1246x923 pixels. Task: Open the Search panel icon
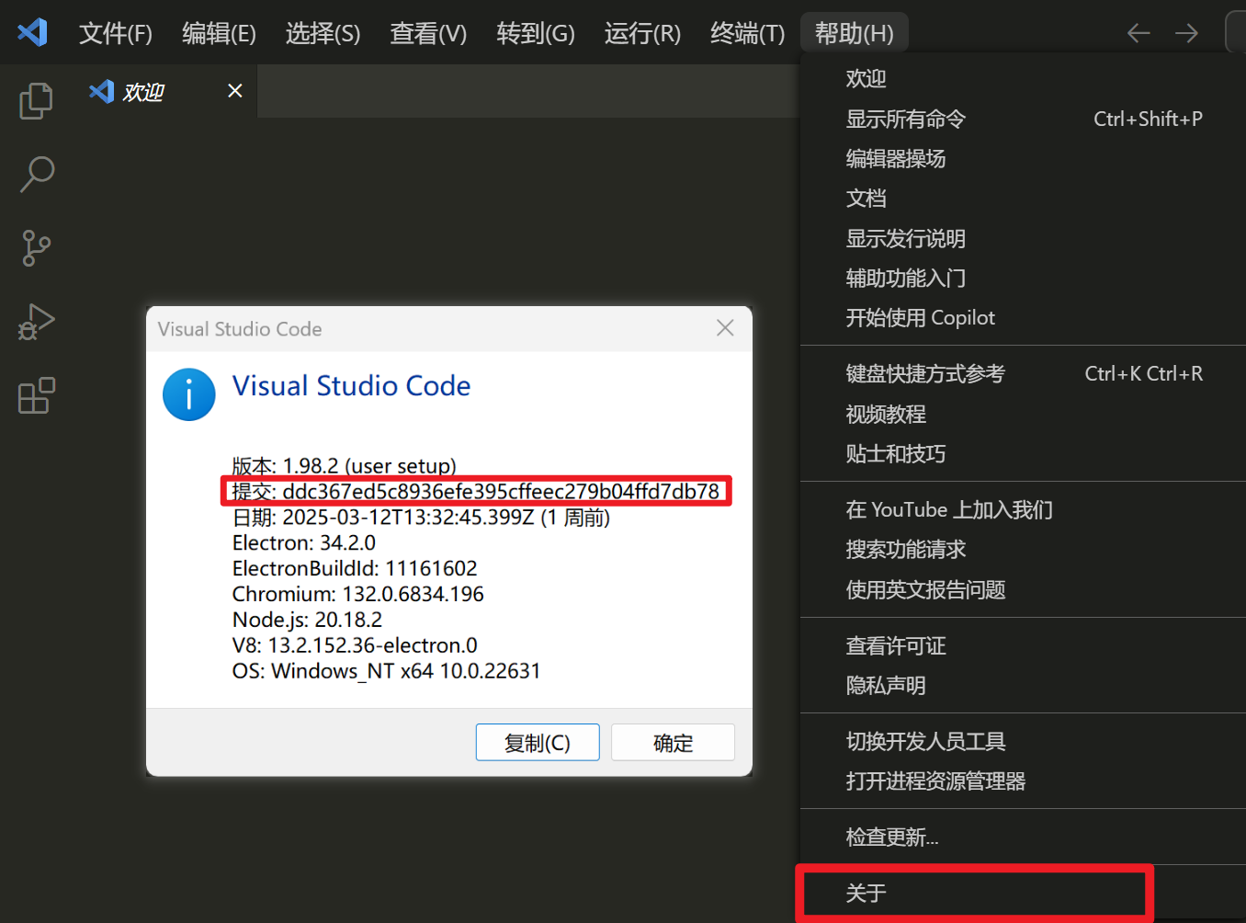36,175
